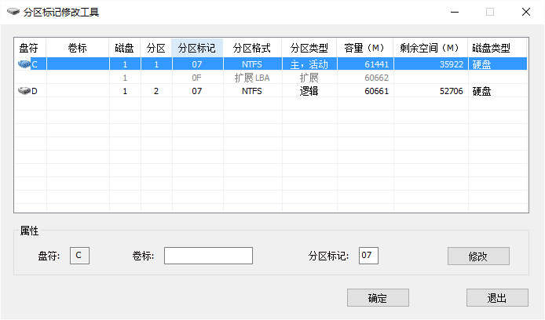The width and height of the screenshot is (545, 320).
Task: Click the 分区格式 column header
Action: [252, 48]
